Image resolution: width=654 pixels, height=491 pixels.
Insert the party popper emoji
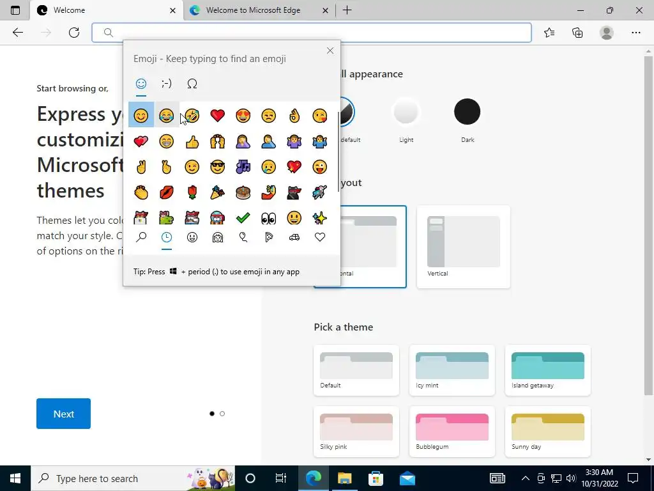tap(217, 192)
